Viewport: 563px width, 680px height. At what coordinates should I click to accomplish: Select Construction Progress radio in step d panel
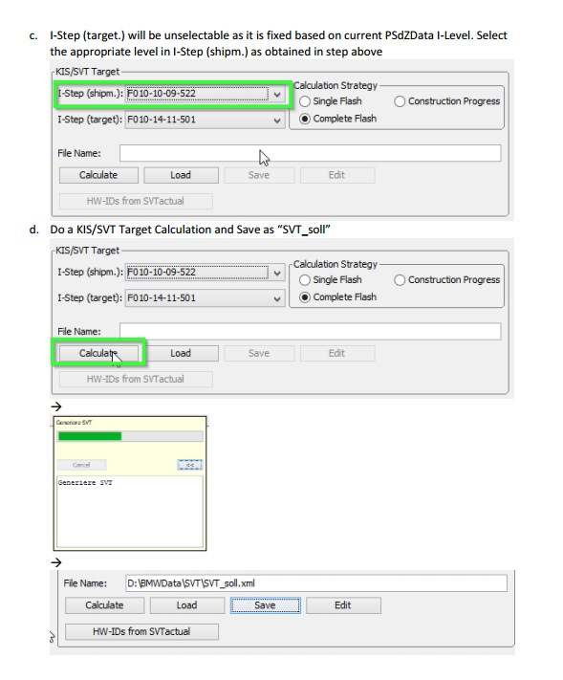point(400,280)
